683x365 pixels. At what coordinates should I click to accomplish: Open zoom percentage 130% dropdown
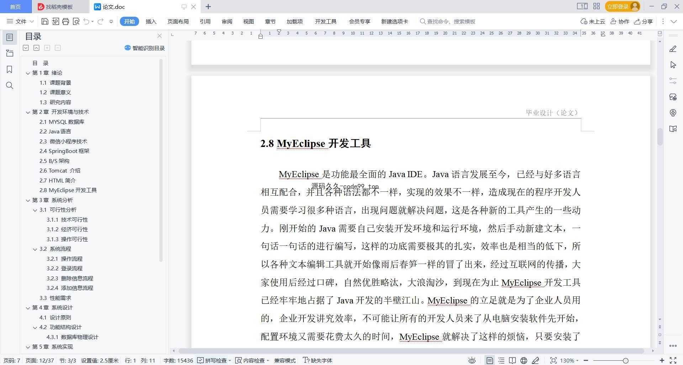569,360
